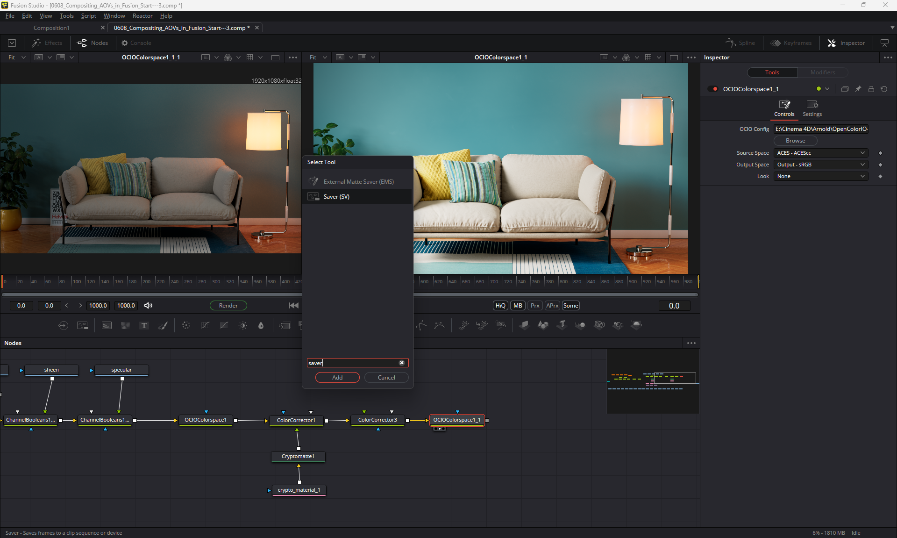Click the Brightness Contrast sun icon

tap(243, 325)
